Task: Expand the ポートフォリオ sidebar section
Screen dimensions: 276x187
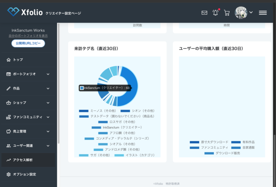Action: click(48, 74)
